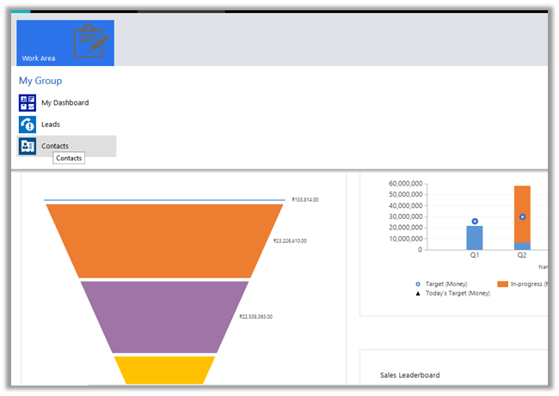559x396 pixels.
Task: Click the Leads phone icon
Action: 28,125
